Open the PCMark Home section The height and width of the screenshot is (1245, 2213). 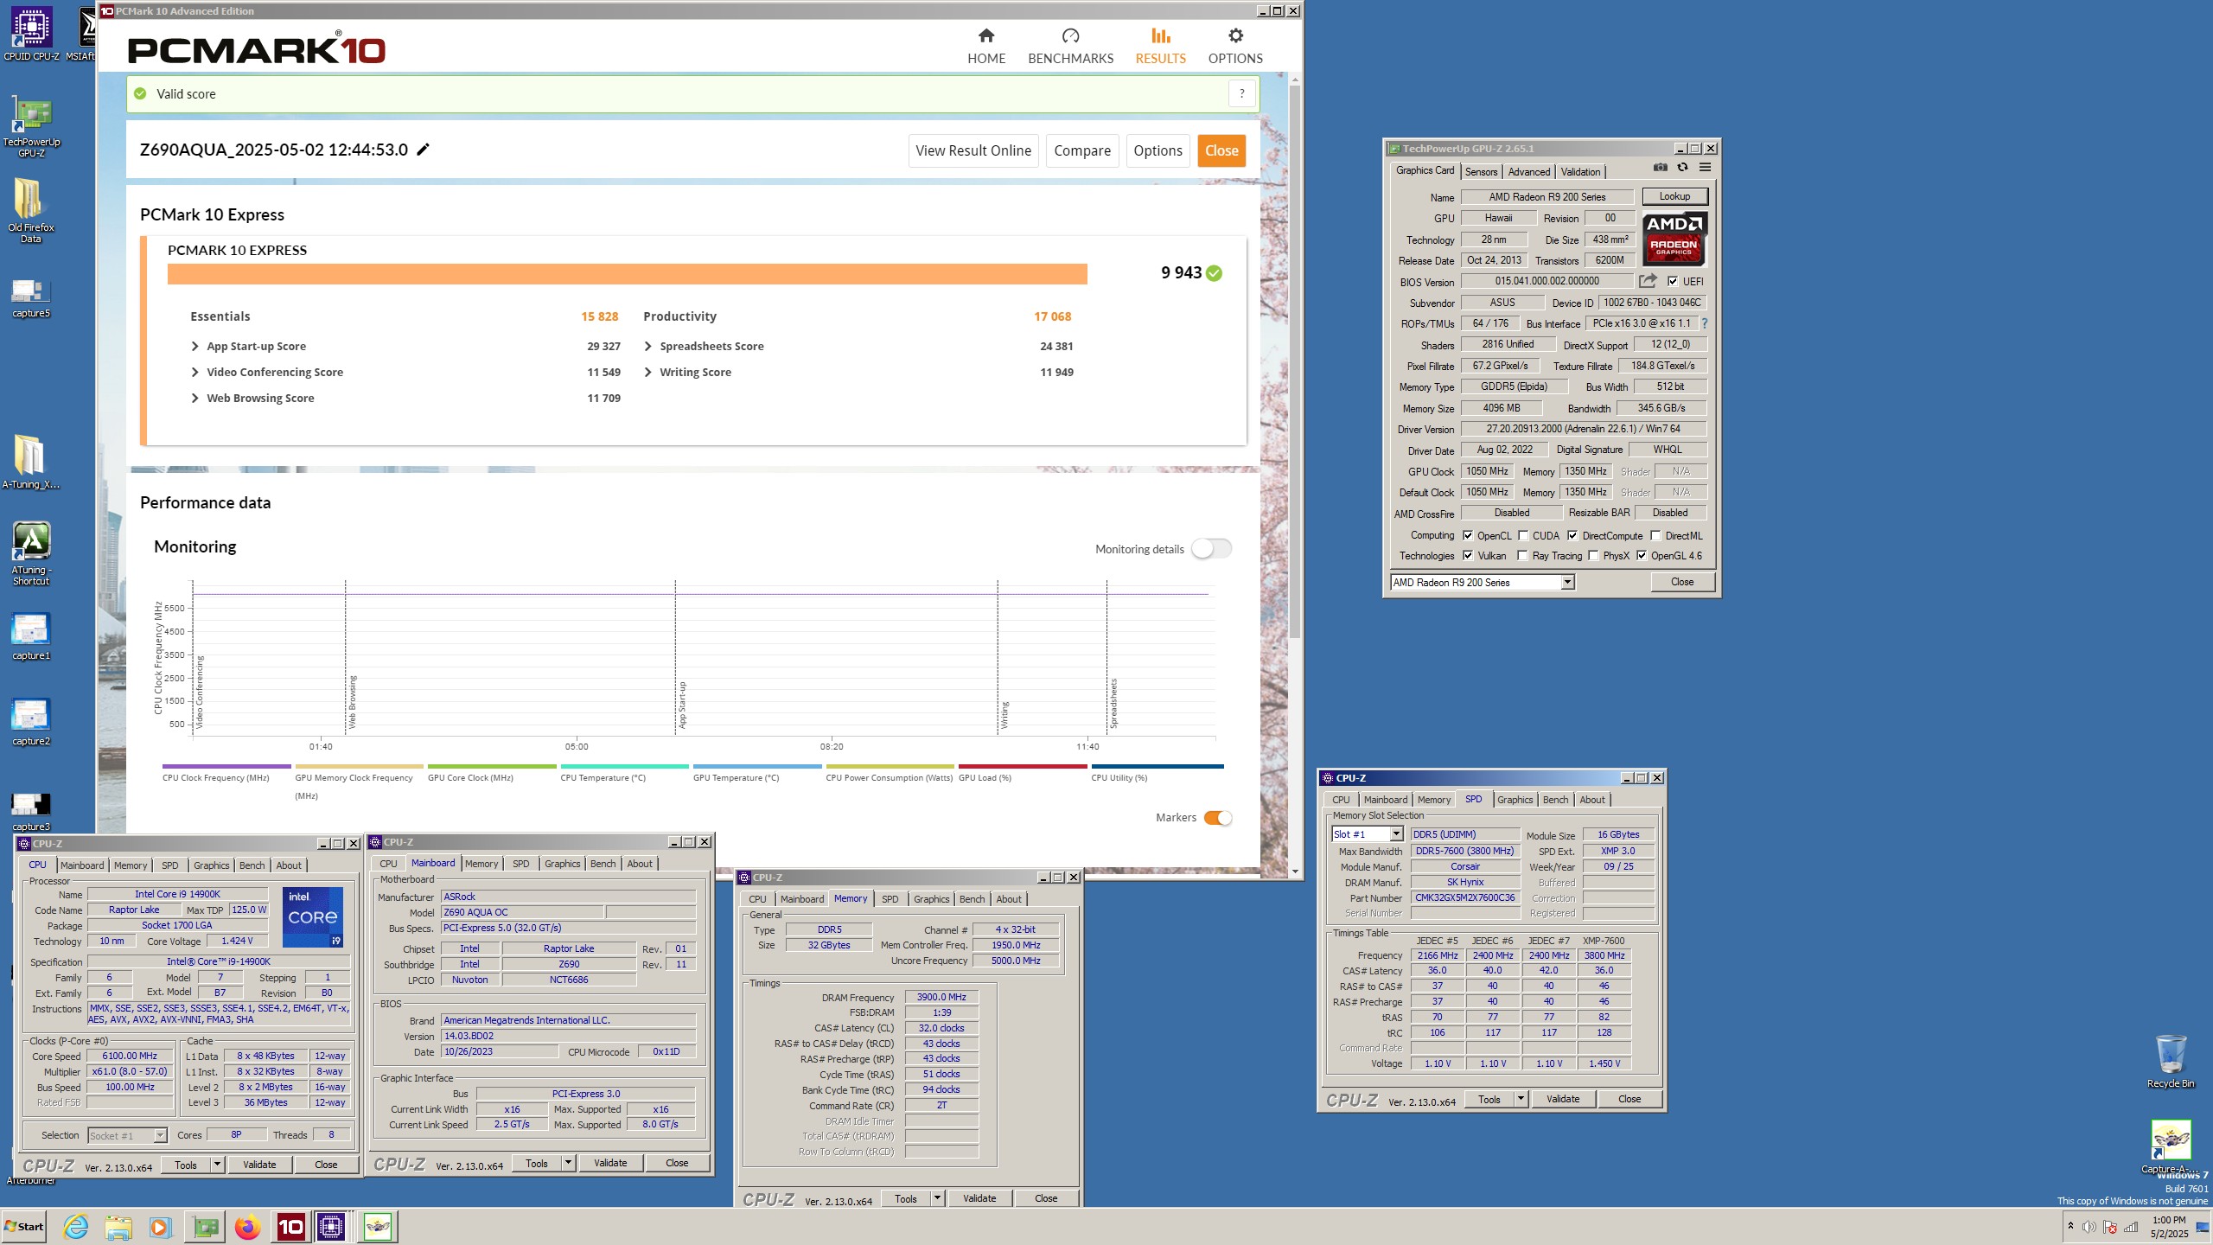(x=985, y=46)
